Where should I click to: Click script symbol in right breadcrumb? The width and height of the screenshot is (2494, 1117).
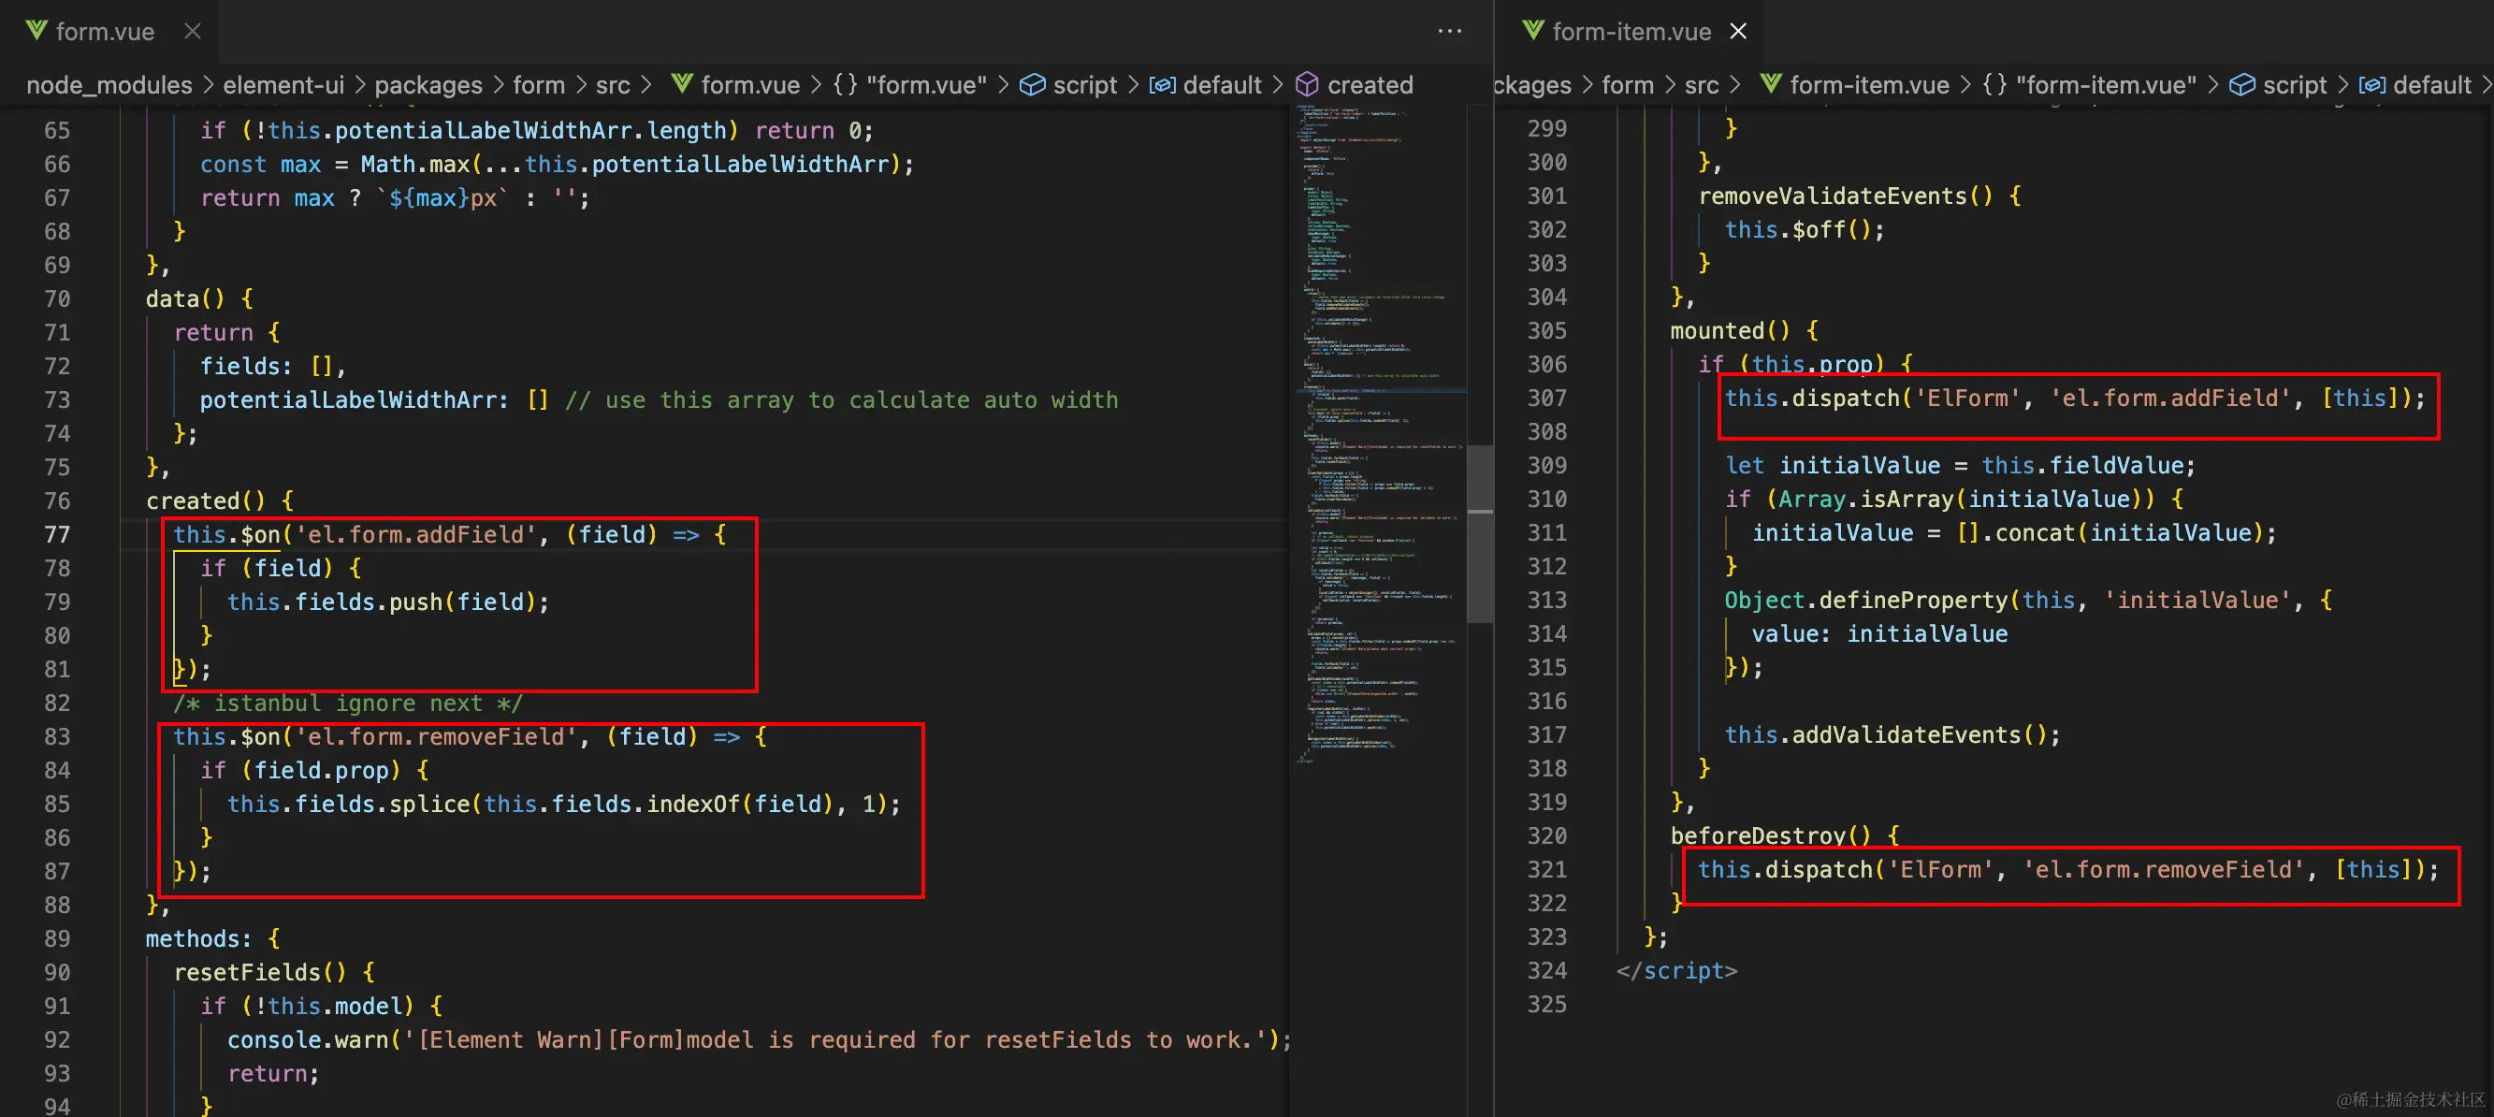2295,85
